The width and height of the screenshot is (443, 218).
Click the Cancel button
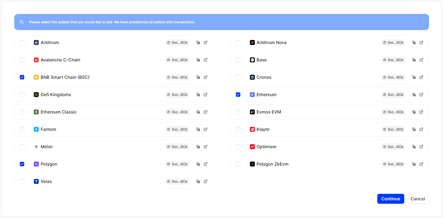coord(418,199)
